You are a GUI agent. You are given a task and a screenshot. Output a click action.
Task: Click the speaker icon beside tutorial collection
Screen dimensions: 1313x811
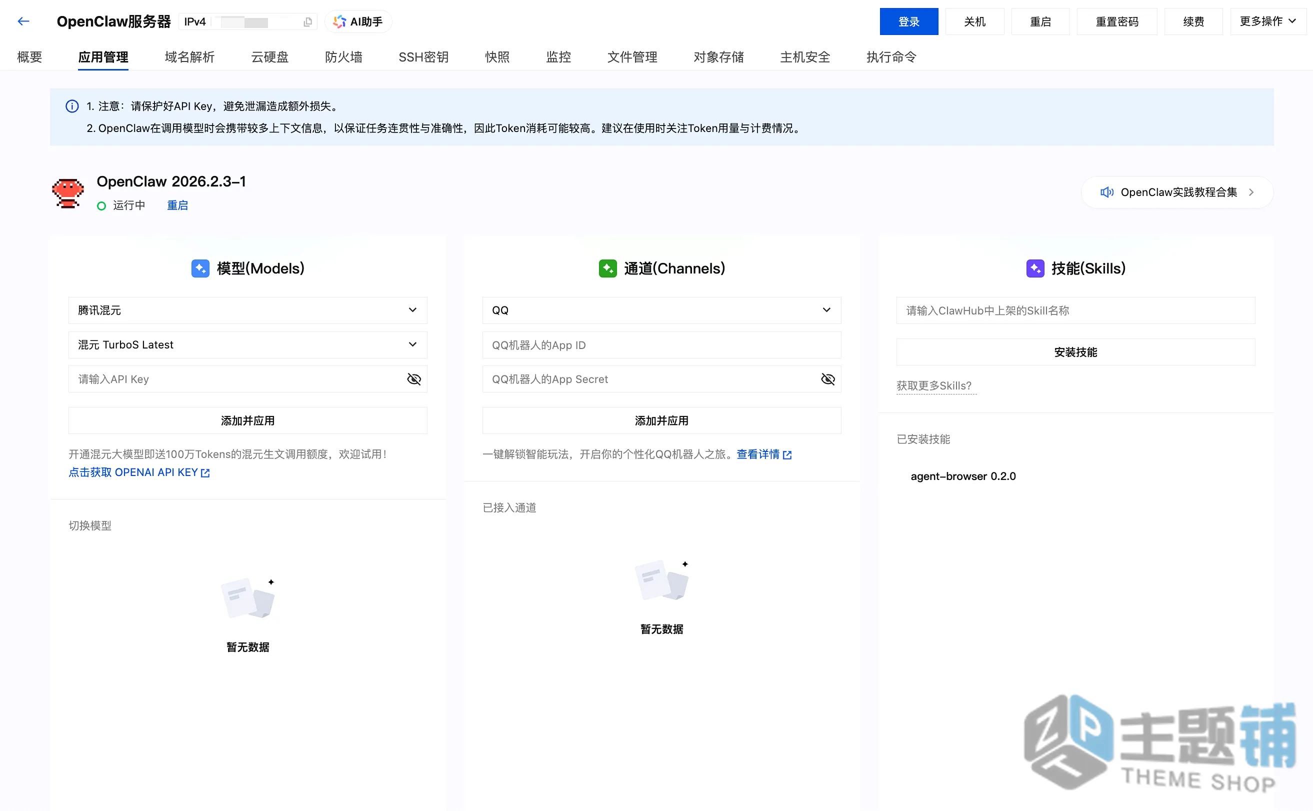pyautogui.click(x=1107, y=192)
